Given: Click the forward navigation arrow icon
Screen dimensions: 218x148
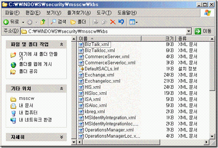Looking at the screenshot, I should (x=29, y=22).
